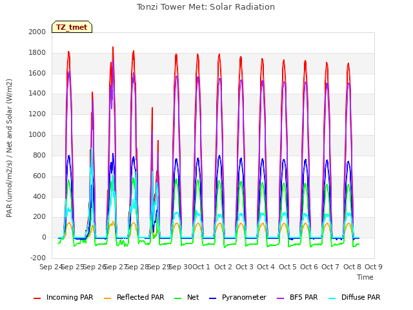The height and width of the screenshot is (310, 413).
Task: Click the Time x-axis label
Action: (365, 277)
